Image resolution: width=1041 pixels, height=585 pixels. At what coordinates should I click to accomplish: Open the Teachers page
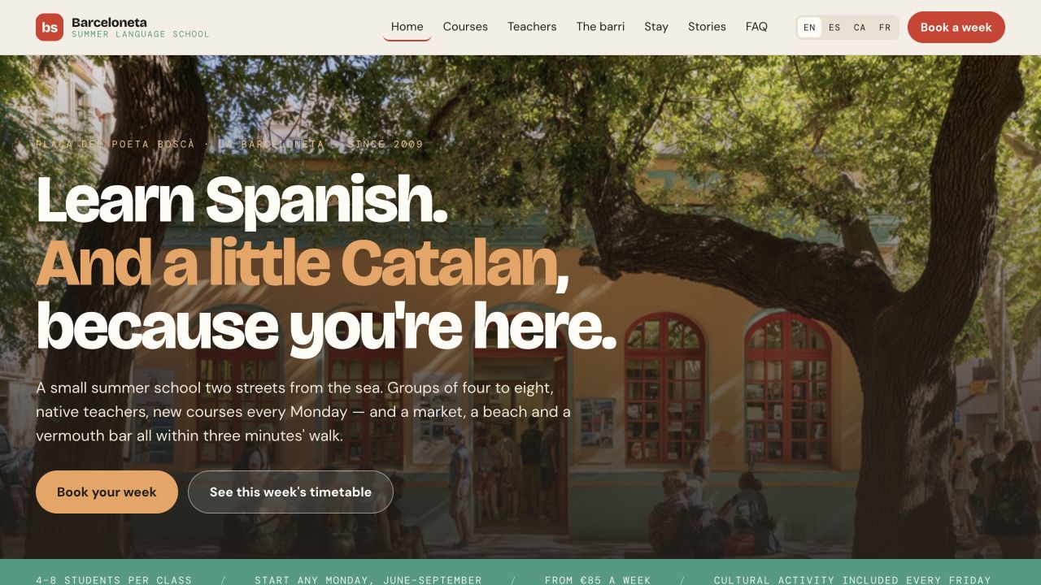coord(532,27)
